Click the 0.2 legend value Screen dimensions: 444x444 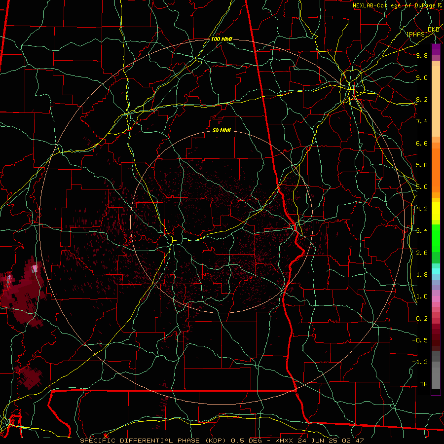[422, 319]
